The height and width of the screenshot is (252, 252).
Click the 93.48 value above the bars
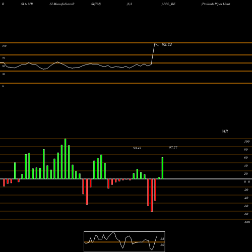click(x=137, y=148)
